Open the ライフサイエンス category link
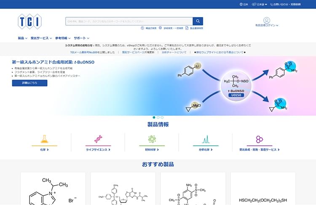The width and height of the screenshot is (316, 205). click(98, 149)
